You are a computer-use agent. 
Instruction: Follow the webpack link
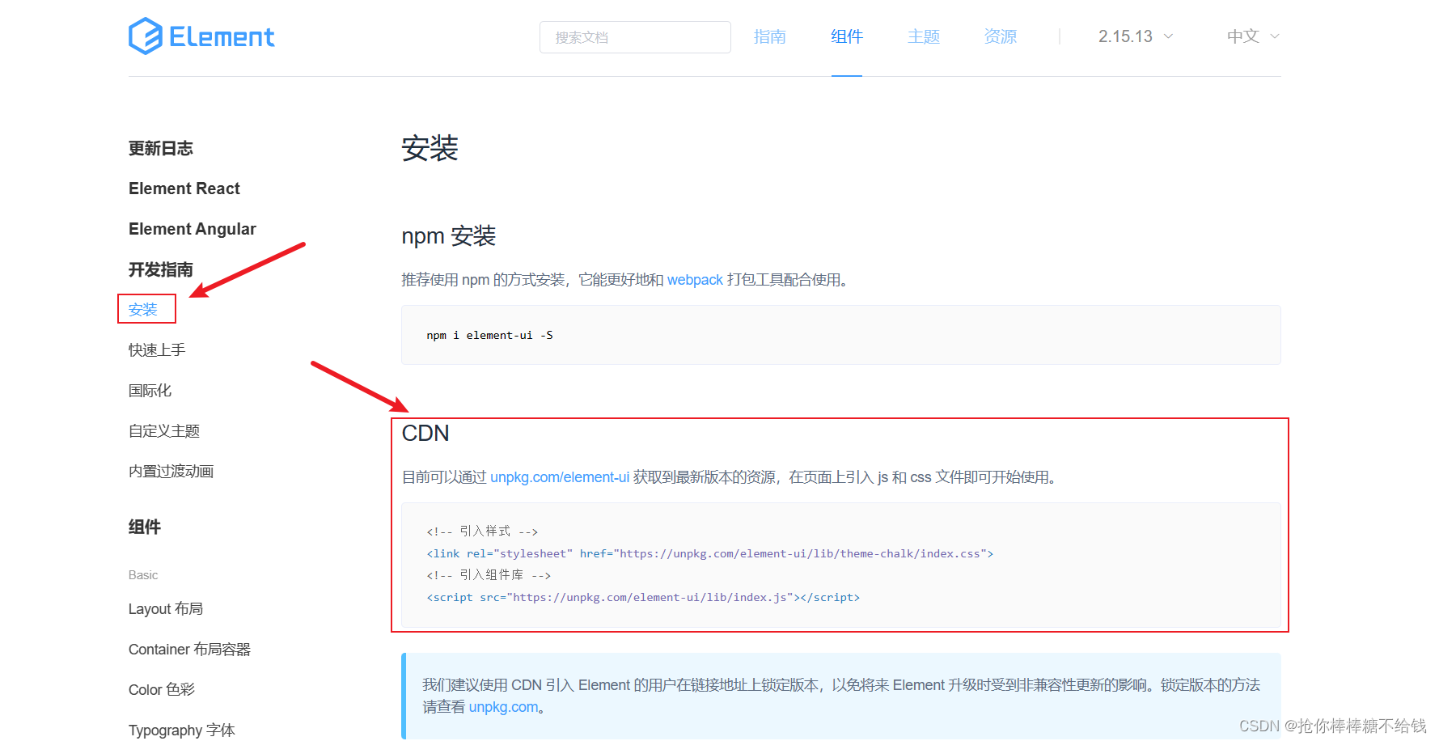[695, 280]
